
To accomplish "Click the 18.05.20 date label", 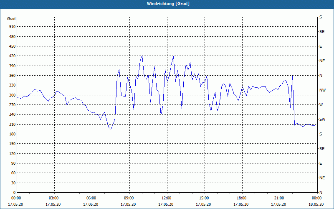I will (316, 204).
